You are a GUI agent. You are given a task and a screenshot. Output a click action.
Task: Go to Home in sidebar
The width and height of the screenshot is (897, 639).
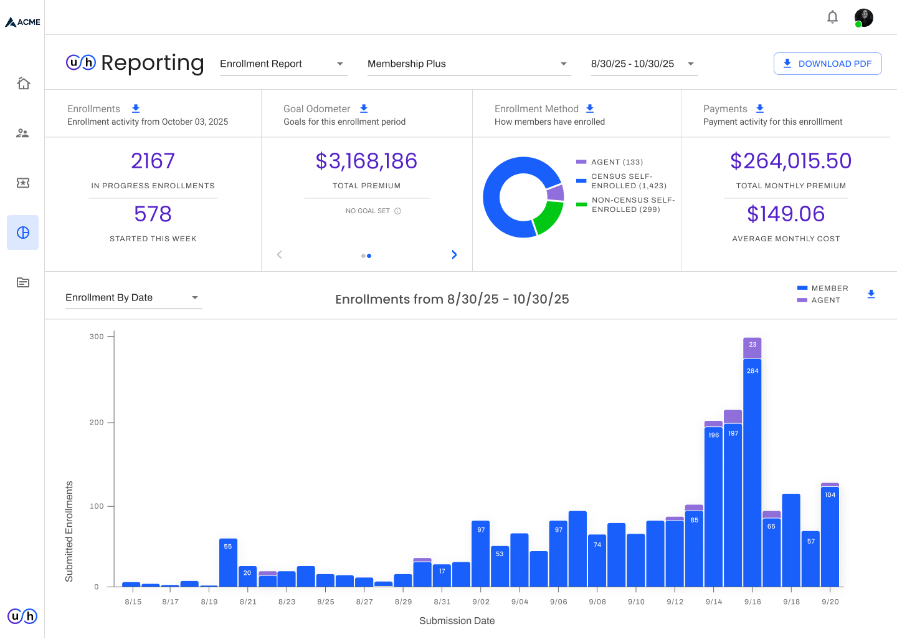click(23, 83)
